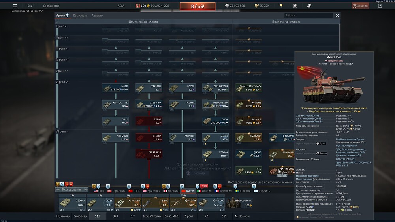
Task: Switch to the Вертолёты tab
Action: 80,15
